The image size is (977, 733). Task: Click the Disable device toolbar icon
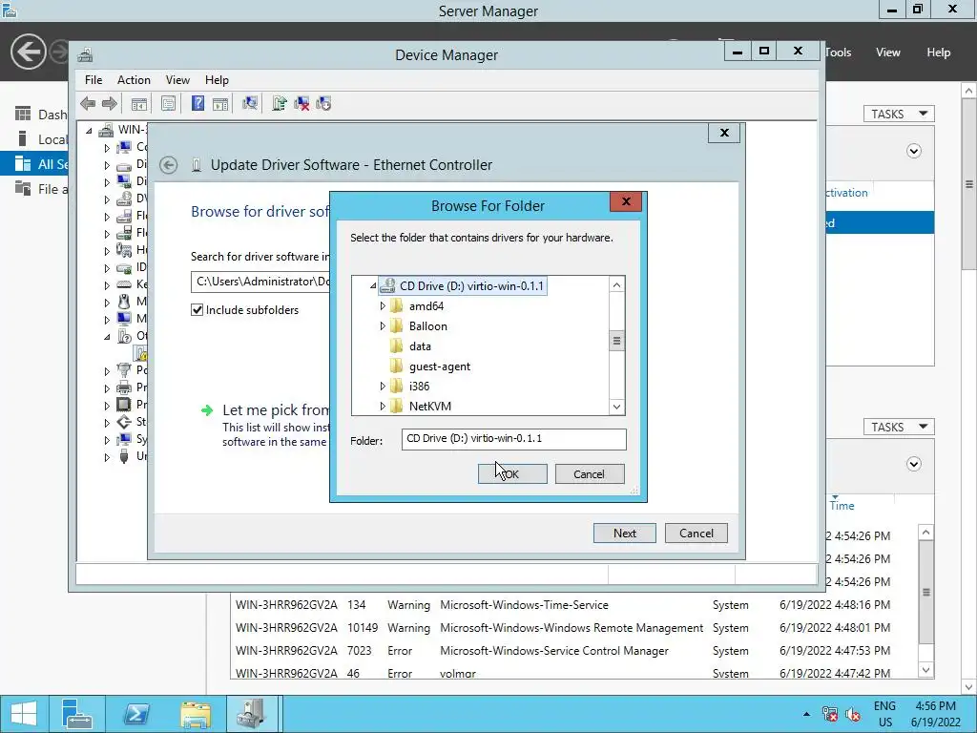click(x=323, y=103)
